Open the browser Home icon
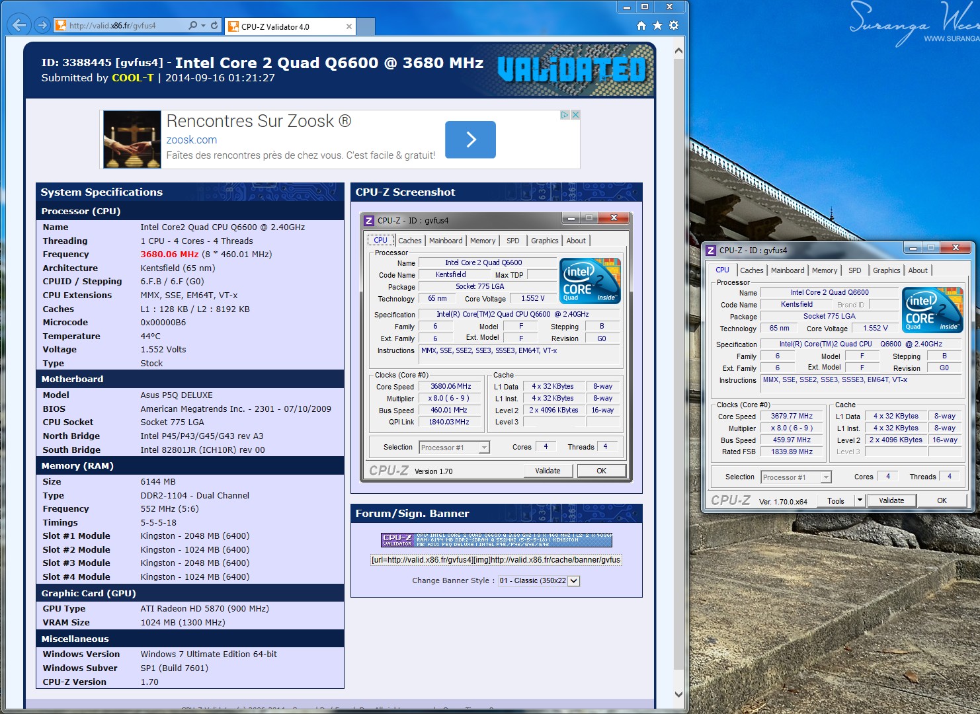This screenshot has height=714, width=980. point(641,25)
